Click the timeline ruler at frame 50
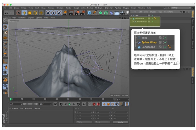The width and height of the screenshot is (196, 130). (x=68, y=99)
